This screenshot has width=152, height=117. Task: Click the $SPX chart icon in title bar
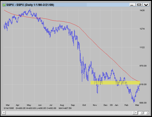4,5
